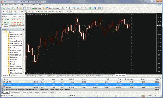163x98 pixels.
Task: Open dropdown arrow beside Periods clock
Action: pyautogui.click(x=97, y=8)
